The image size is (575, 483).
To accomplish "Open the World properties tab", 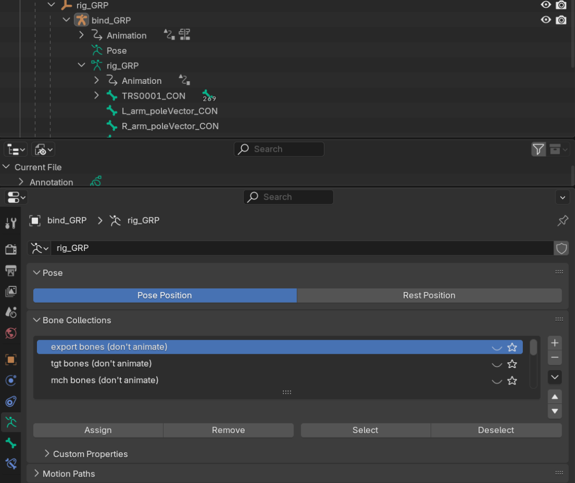I will click(x=11, y=333).
